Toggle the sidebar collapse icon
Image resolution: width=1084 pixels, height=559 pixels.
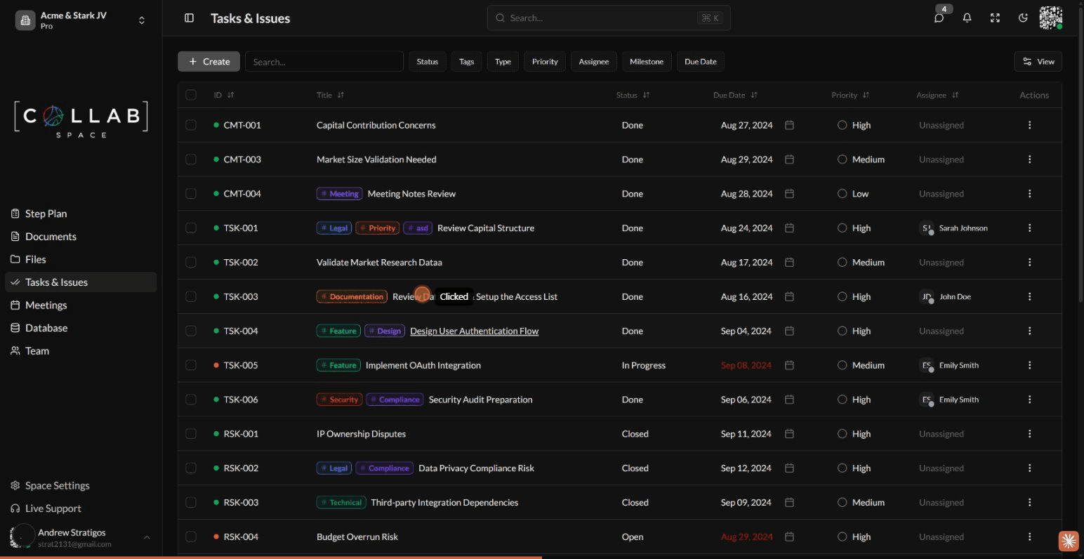(x=189, y=18)
